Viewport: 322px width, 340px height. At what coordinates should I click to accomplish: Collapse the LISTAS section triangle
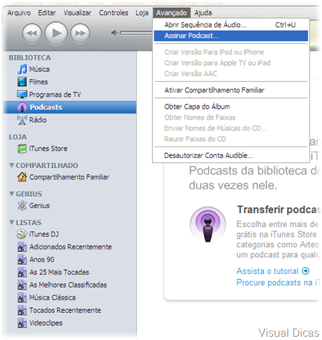point(12,222)
